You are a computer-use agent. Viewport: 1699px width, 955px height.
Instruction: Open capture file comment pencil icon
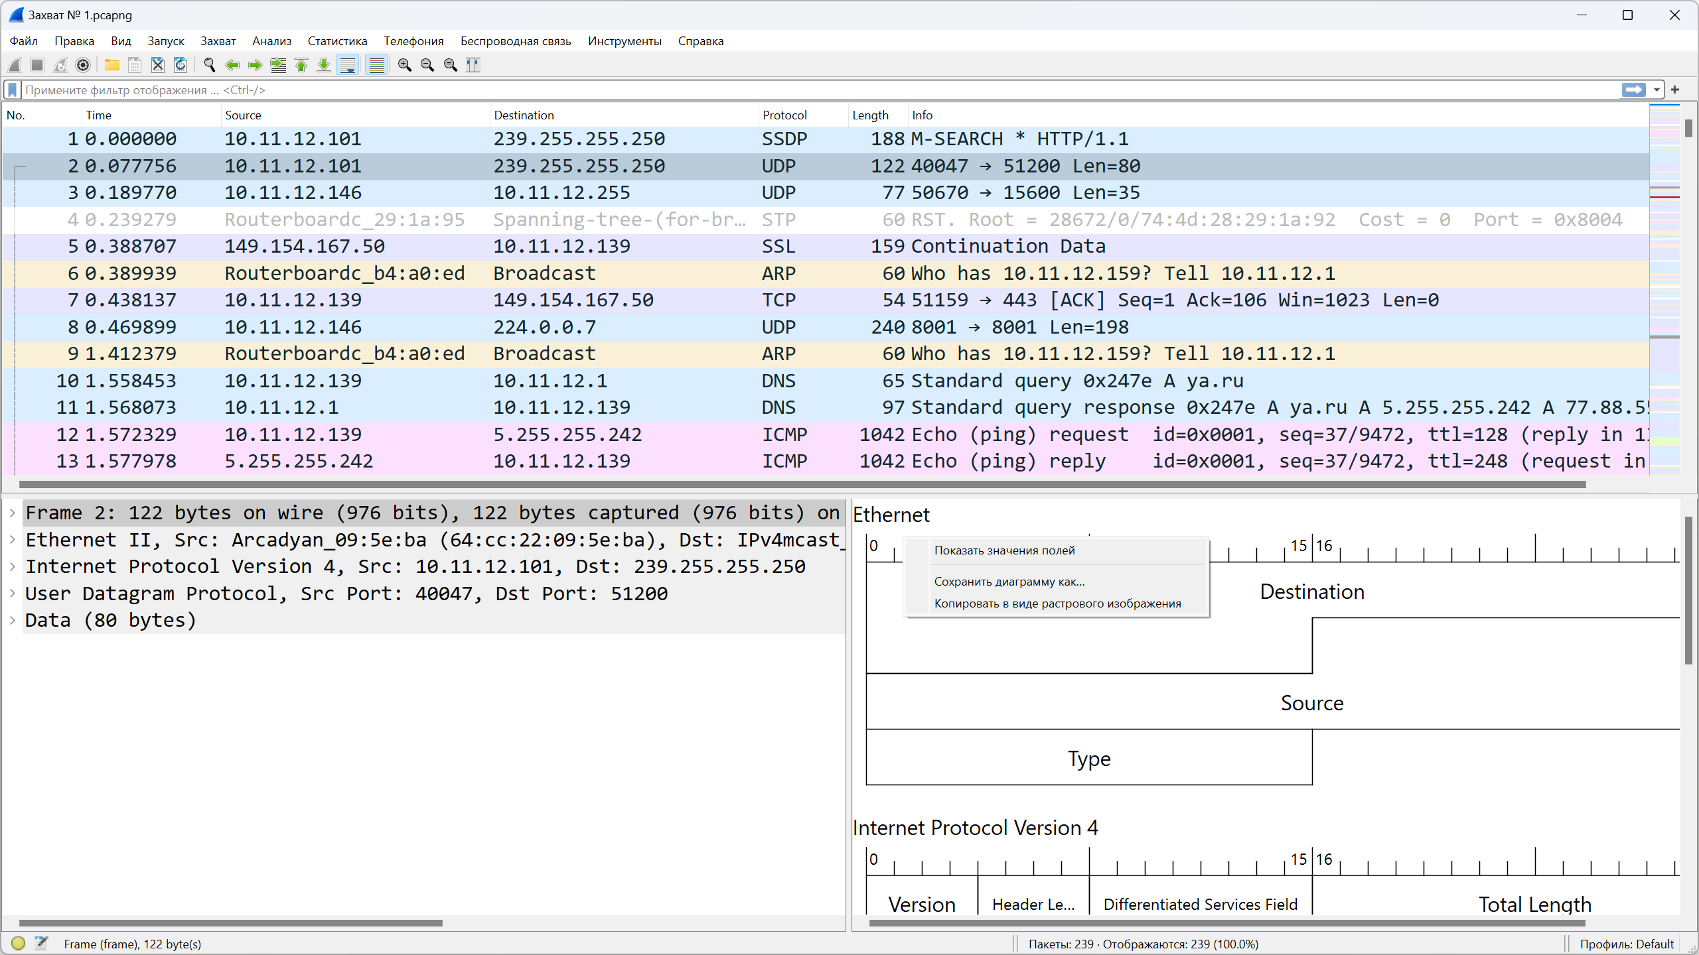(x=41, y=943)
